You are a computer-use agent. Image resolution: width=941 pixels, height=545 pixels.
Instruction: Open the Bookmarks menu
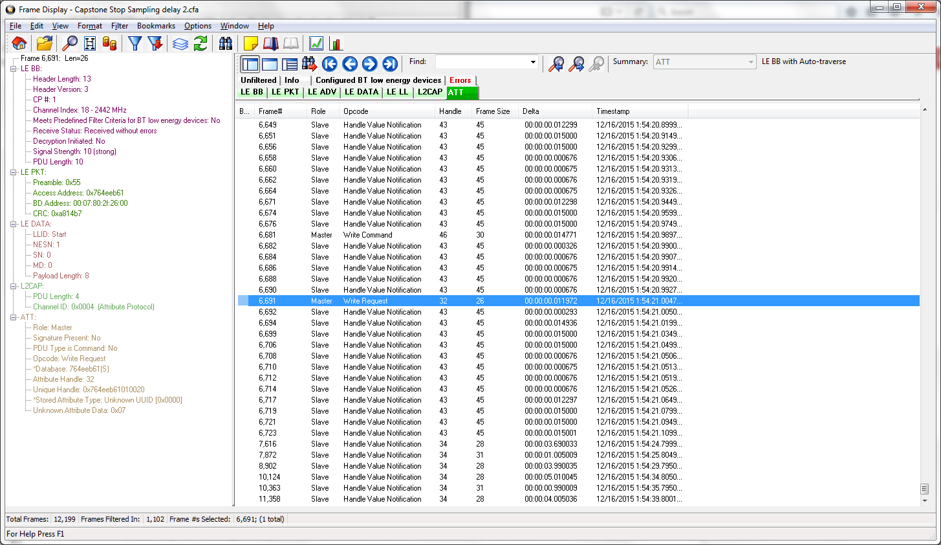tap(157, 26)
